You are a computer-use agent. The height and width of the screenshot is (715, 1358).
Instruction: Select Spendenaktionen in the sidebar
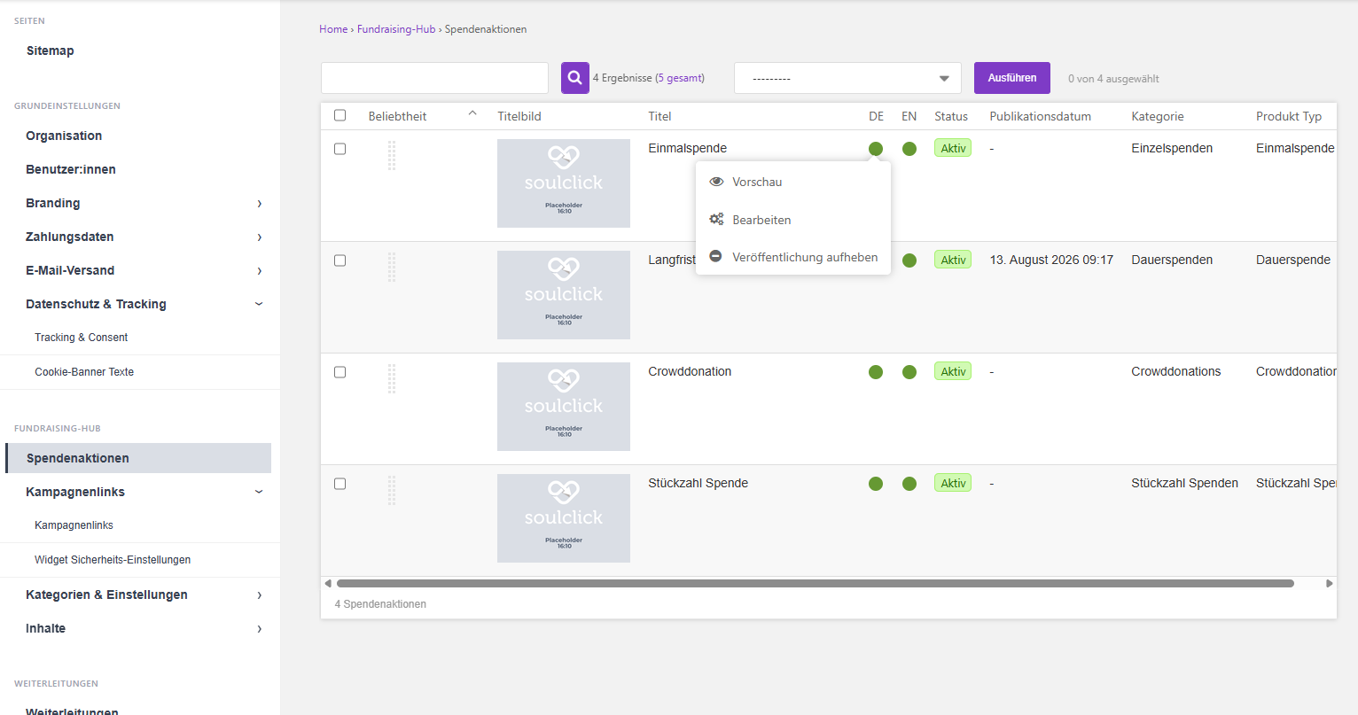[138, 458]
